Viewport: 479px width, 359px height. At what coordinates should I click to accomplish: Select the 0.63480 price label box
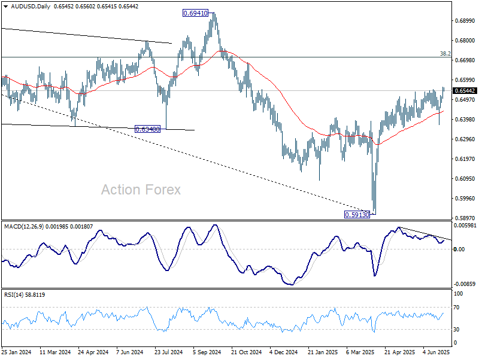(147, 129)
